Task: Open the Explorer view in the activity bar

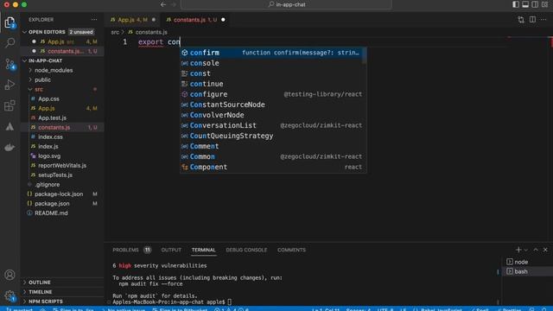Action: 10,23
